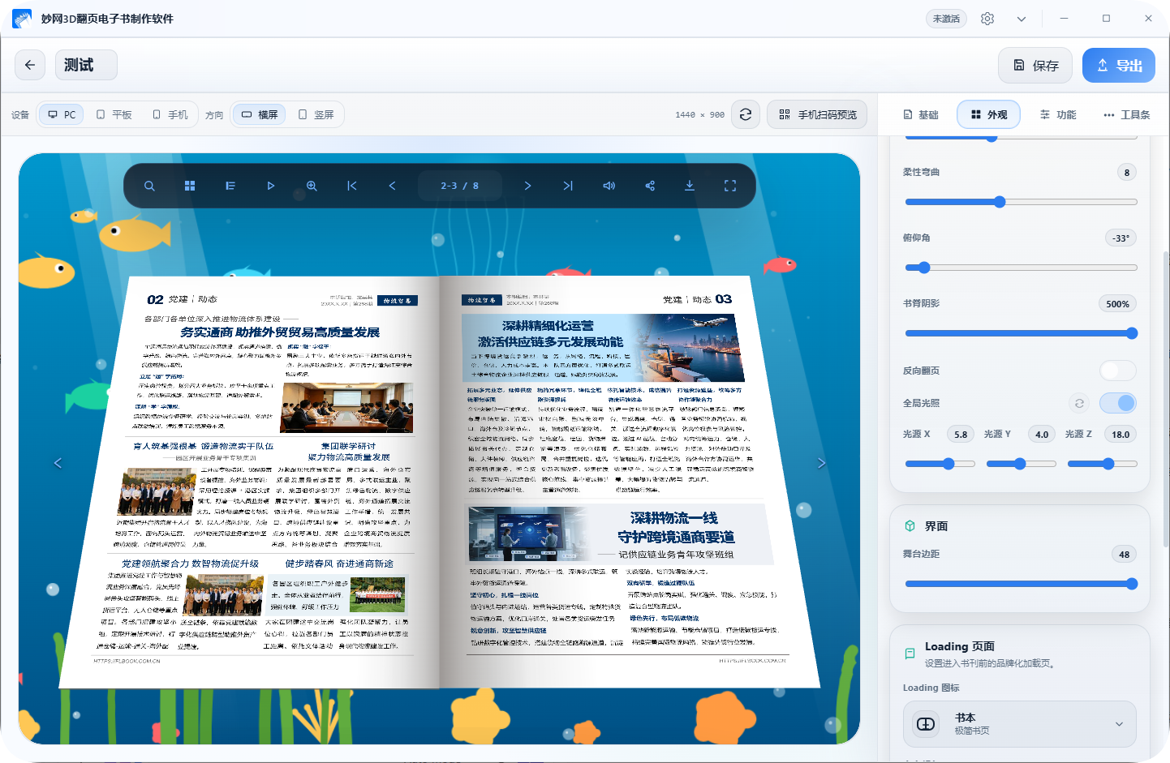1170x763 pixels.
Task: Adjust the 光源 Z slider
Action: (1102, 464)
